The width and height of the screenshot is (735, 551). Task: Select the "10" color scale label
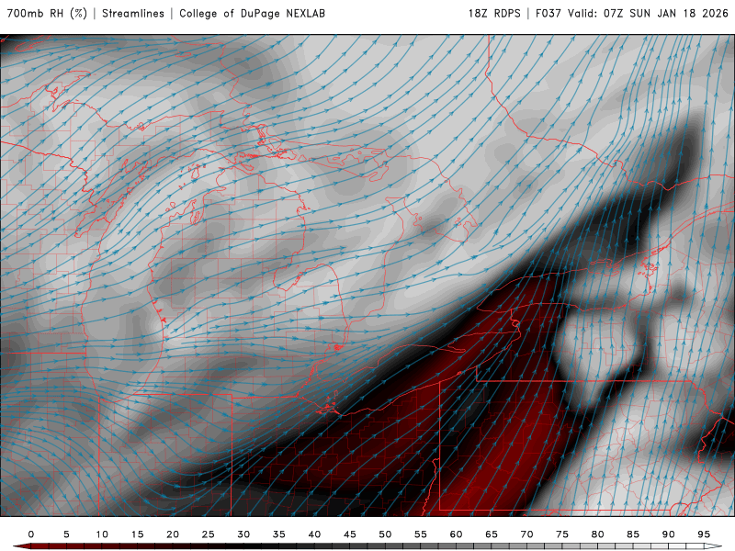point(102,534)
